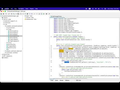
Task: Expand the androidx package arrow
Action: 2,23
